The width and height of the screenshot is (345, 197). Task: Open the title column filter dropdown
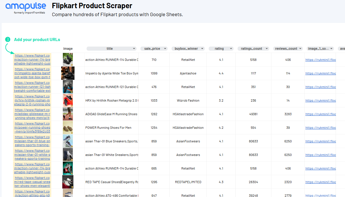134,49
